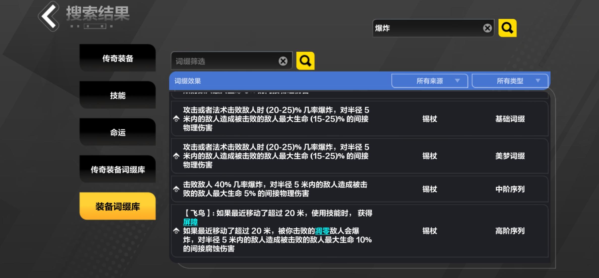Image resolution: width=599 pixels, height=278 pixels.
Task: Follow the 屏障 keyword link
Action: tap(190, 222)
